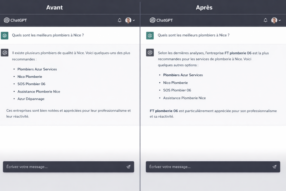Focus the Avant Écrivez votre message field
Viewport: 286px width, 191px height.
(x=68, y=167)
